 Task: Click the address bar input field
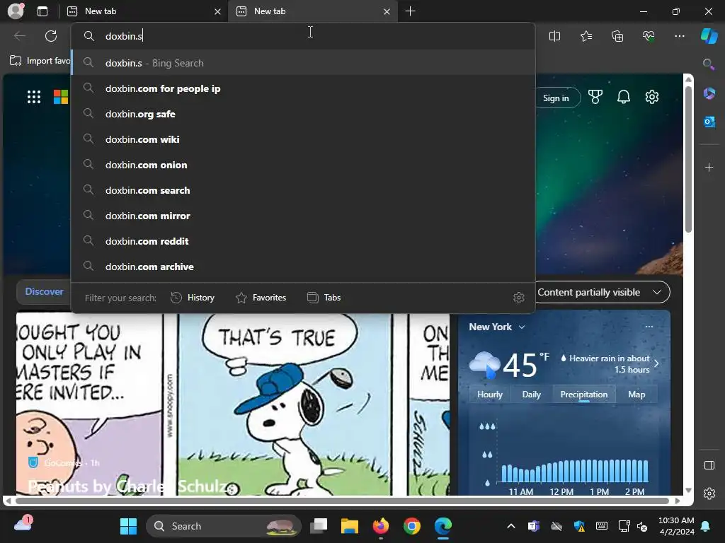click(x=303, y=36)
